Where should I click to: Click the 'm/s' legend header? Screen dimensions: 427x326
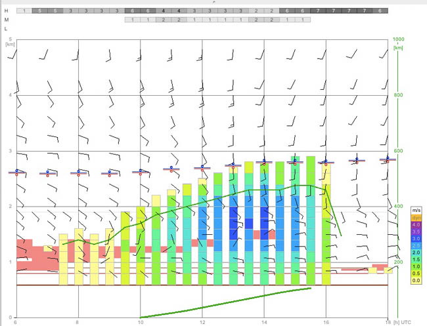[x=416, y=211]
